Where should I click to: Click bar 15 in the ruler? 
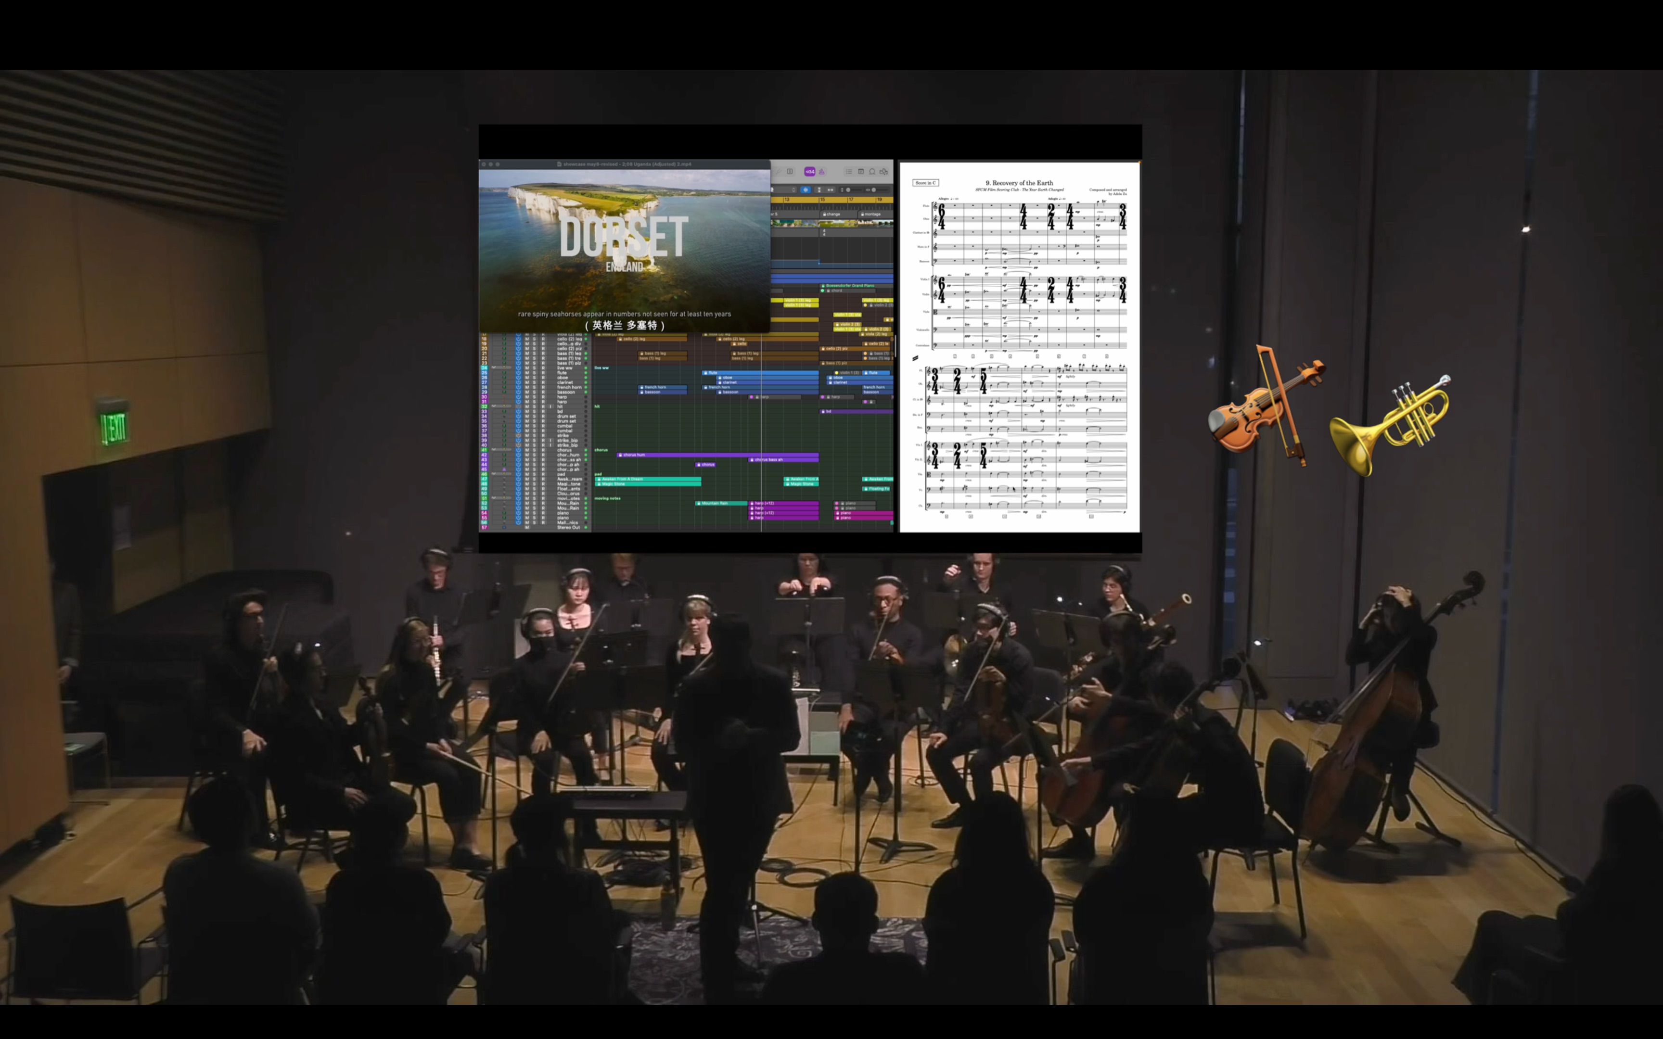(822, 200)
